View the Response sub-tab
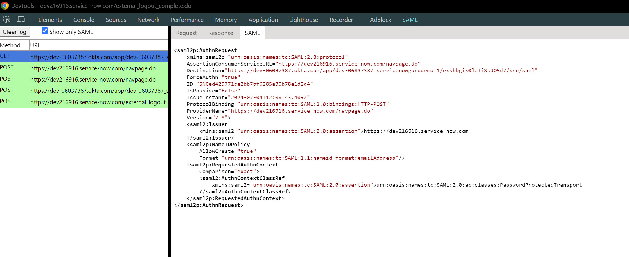The width and height of the screenshot is (629, 257). (220, 33)
